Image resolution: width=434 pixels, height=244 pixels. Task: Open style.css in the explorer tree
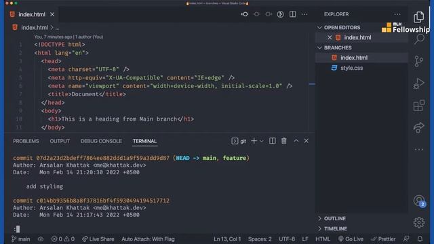tap(361, 68)
